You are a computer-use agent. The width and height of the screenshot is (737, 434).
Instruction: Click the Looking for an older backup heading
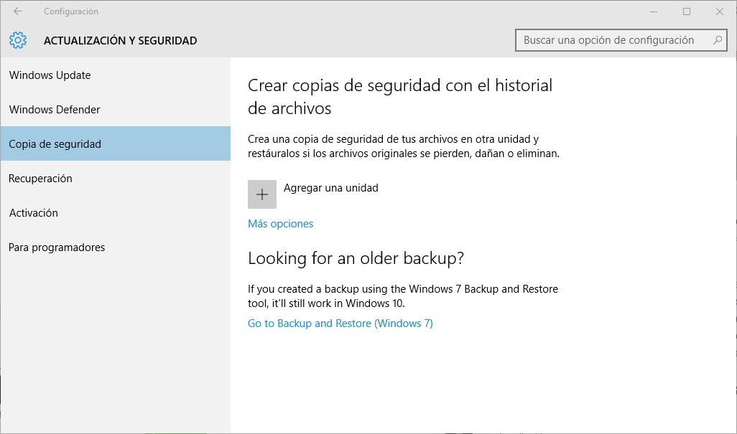(356, 258)
